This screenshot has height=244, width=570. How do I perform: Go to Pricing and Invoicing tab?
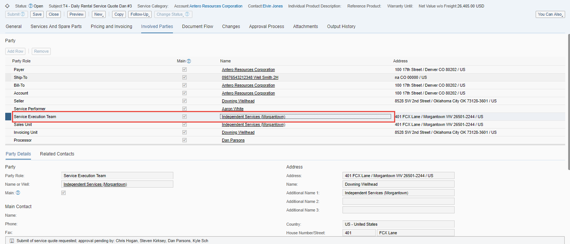point(111,27)
